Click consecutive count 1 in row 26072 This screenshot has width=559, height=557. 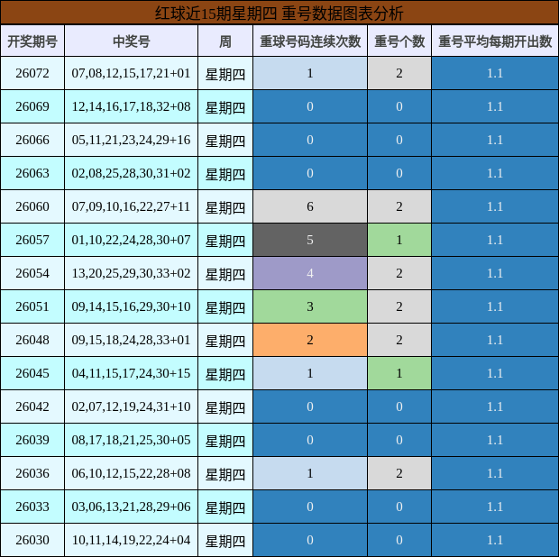(310, 73)
